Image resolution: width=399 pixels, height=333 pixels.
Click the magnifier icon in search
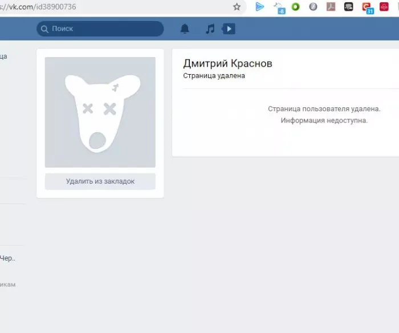44,29
